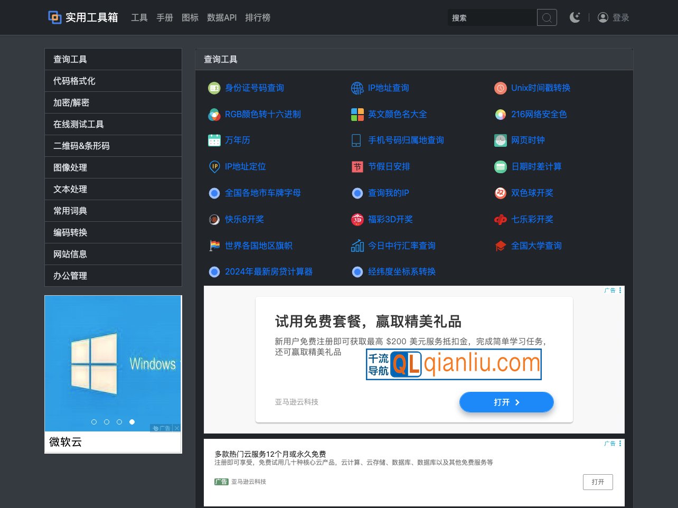
Task: Switch to the 排行榜 section
Action: pos(258,17)
